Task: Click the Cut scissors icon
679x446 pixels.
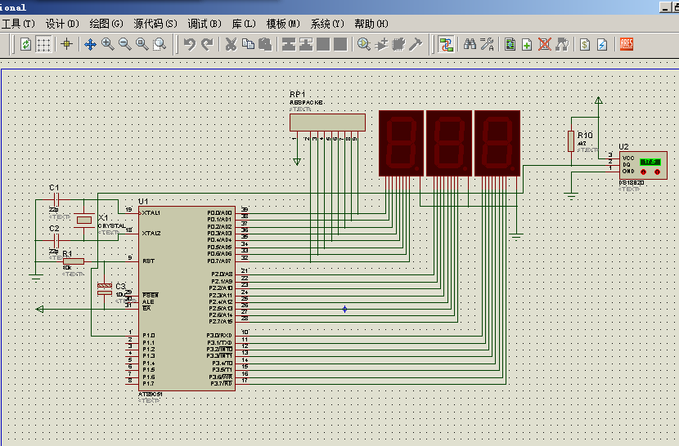Action: coord(231,44)
